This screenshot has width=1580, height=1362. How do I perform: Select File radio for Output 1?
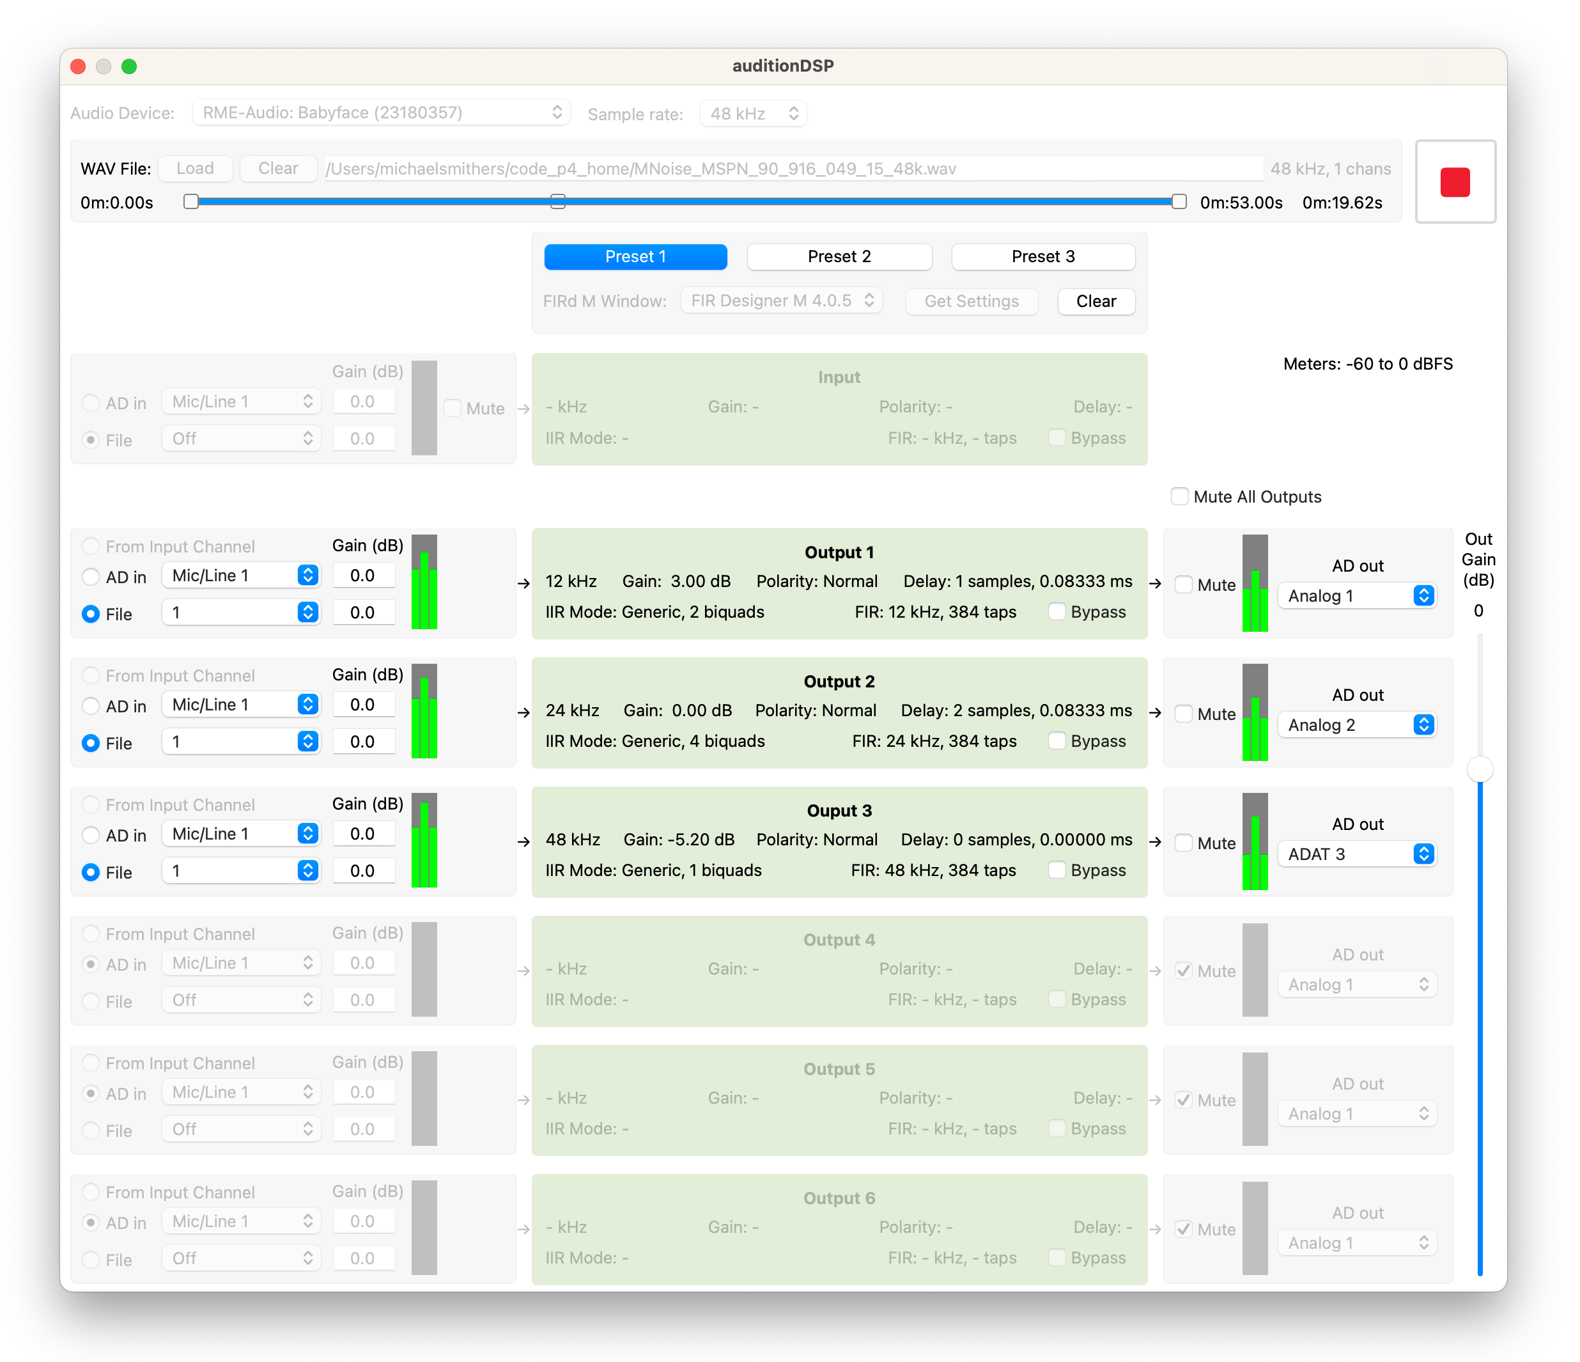tap(91, 614)
